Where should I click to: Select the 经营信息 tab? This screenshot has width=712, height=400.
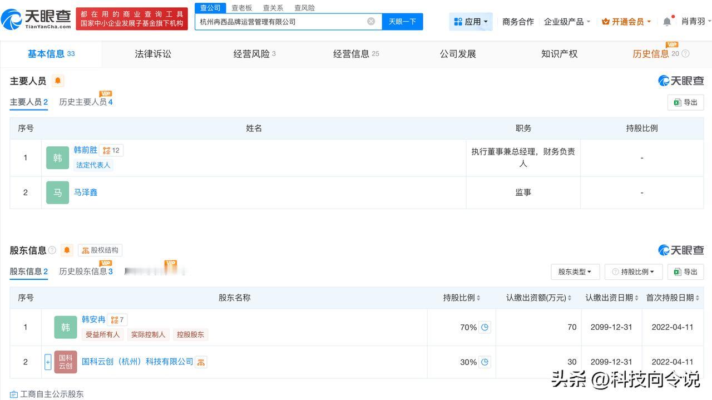(356, 54)
